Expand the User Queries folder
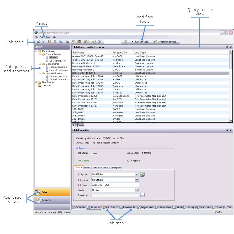 coord(36,82)
